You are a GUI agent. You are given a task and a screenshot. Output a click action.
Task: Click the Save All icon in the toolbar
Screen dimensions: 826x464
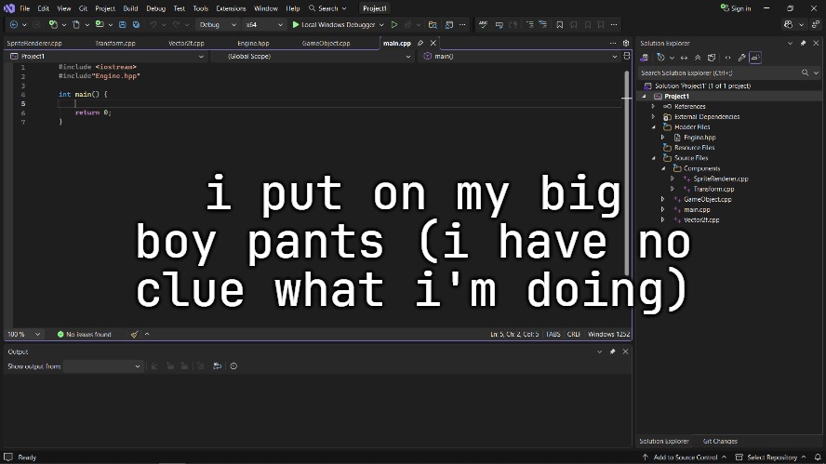point(136,25)
